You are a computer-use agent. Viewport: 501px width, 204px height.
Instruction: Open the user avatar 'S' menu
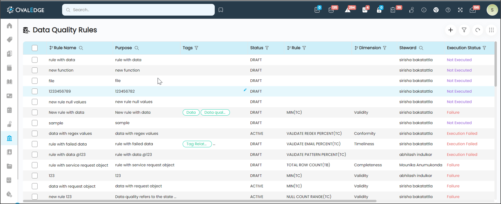point(492,10)
